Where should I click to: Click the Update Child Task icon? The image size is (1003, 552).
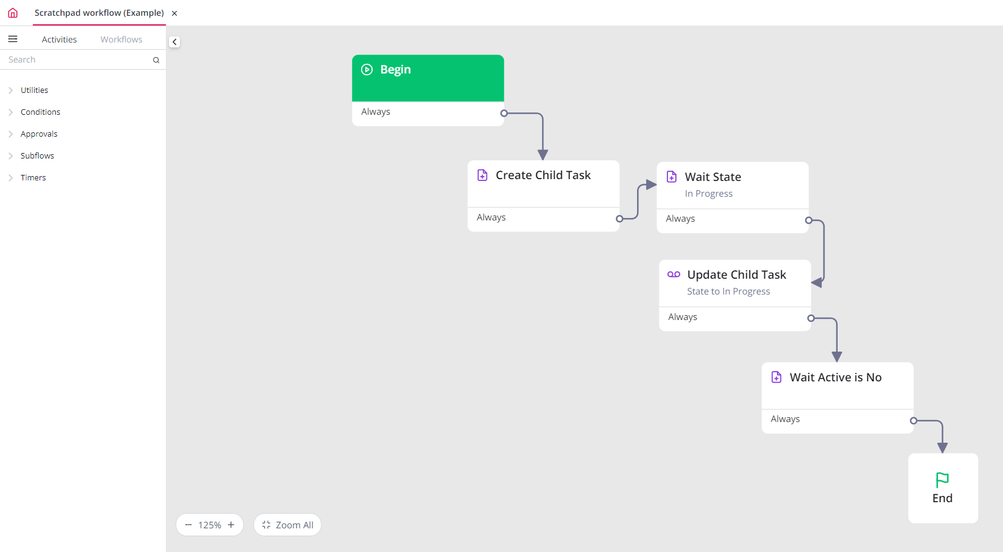[674, 274]
